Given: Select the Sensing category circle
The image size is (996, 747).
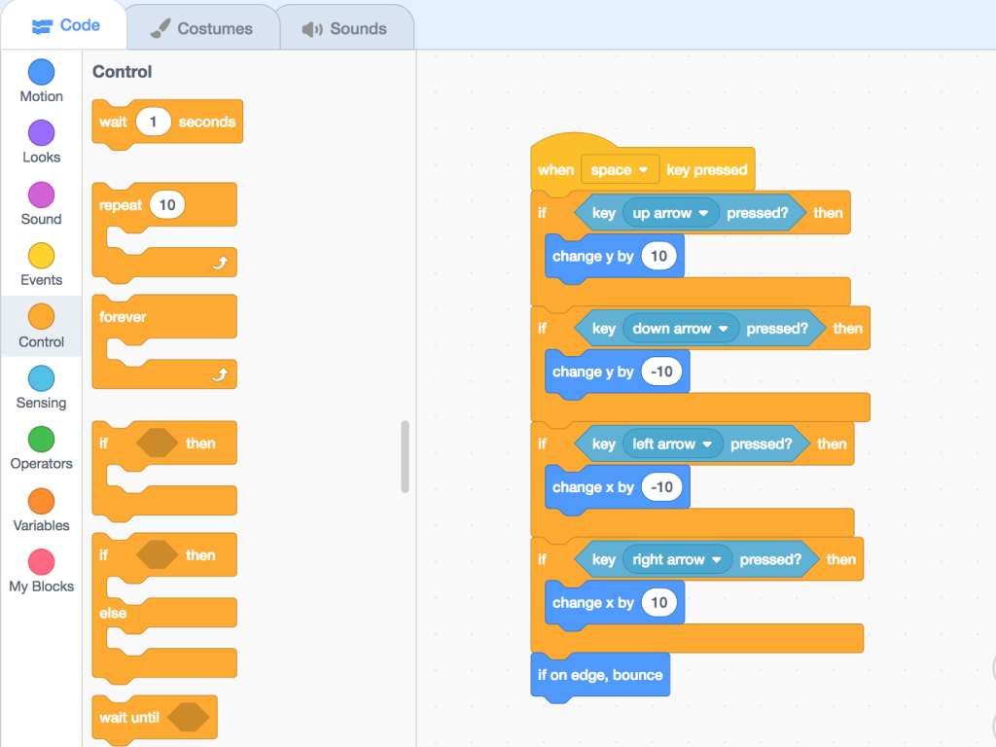Looking at the screenshot, I should [x=41, y=378].
